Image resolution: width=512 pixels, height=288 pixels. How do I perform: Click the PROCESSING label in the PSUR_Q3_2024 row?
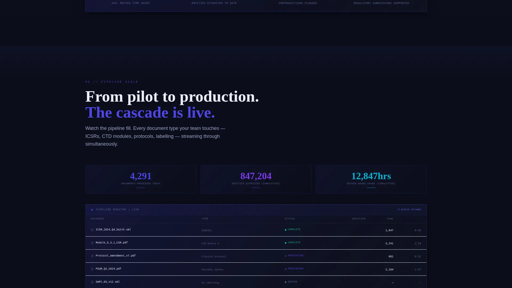[296, 269]
